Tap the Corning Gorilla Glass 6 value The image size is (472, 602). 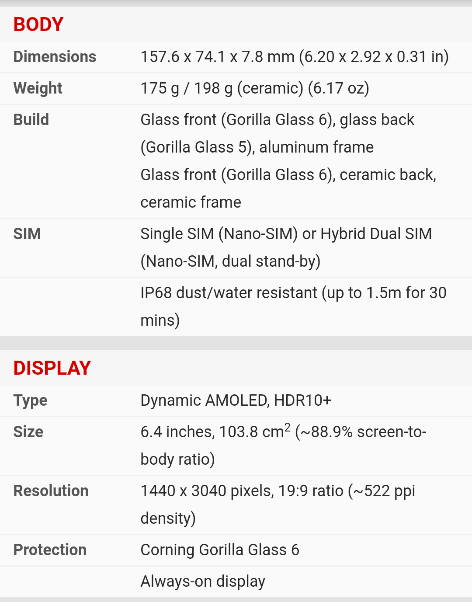pyautogui.click(x=220, y=550)
